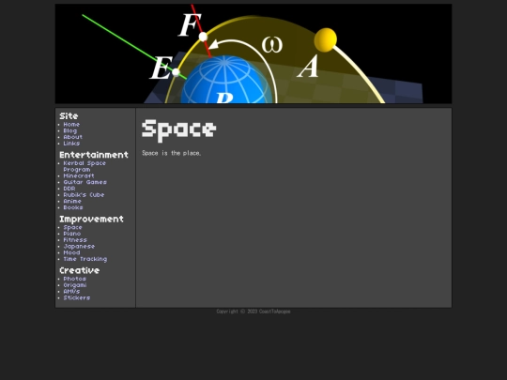Screen dimensions: 507x380
Task: Click the Copyright 2023 CoastToApogee footer
Action: (253, 312)
